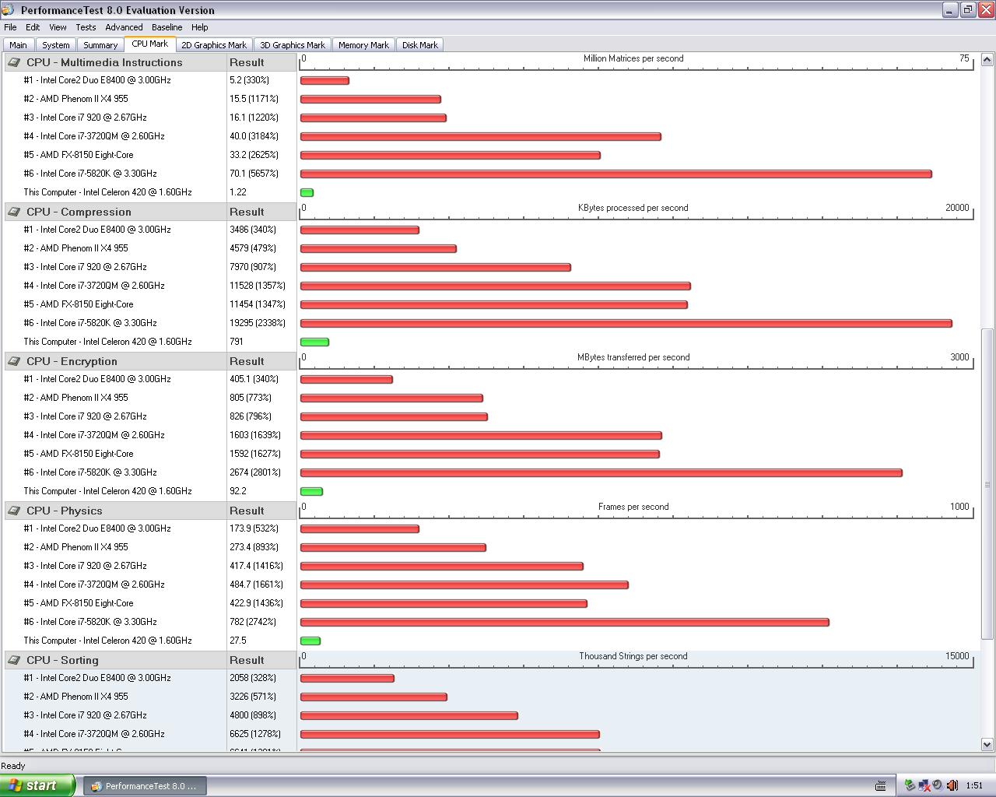
Task: Open the Advanced menu
Action: [124, 27]
